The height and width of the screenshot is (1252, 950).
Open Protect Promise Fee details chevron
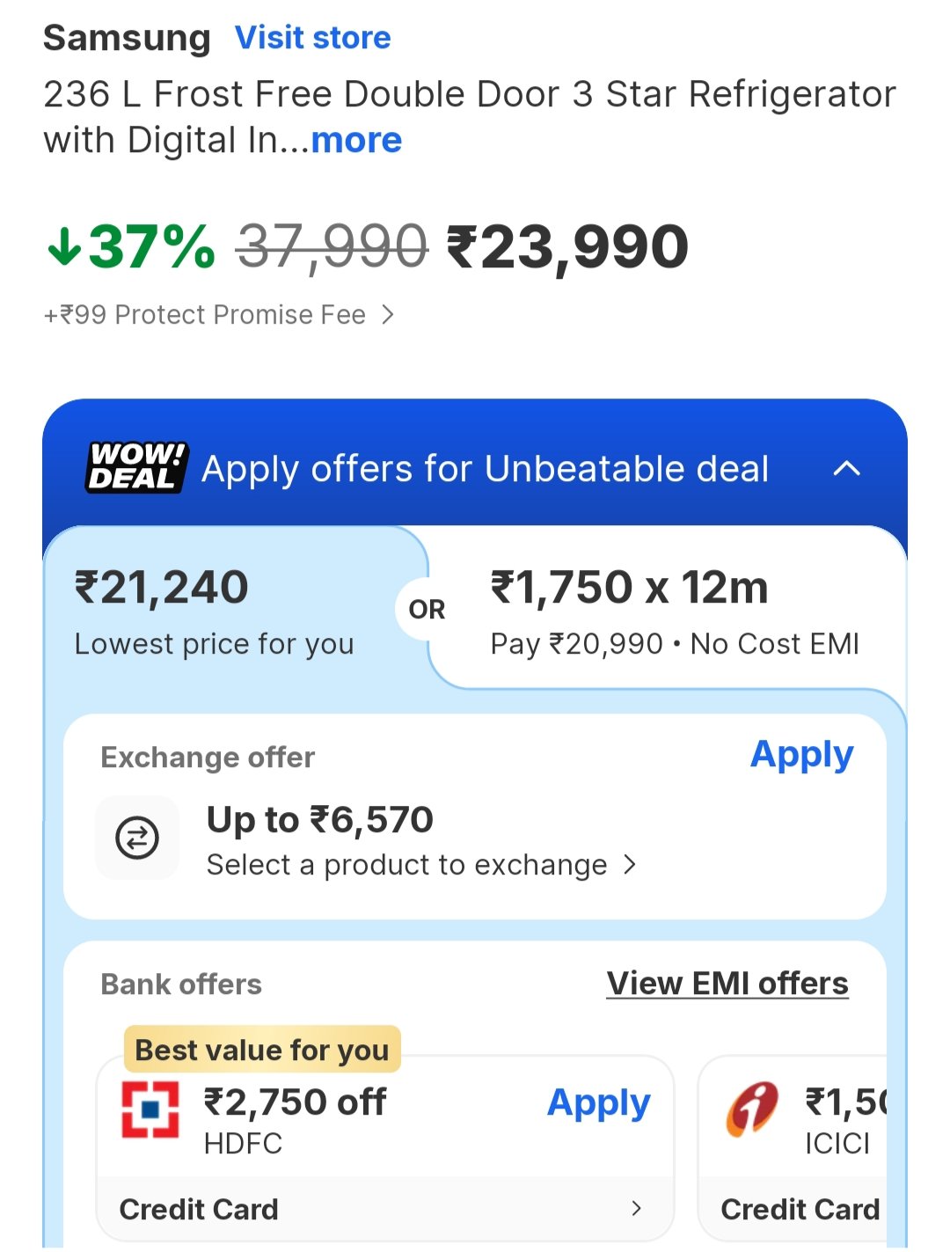[x=388, y=315]
